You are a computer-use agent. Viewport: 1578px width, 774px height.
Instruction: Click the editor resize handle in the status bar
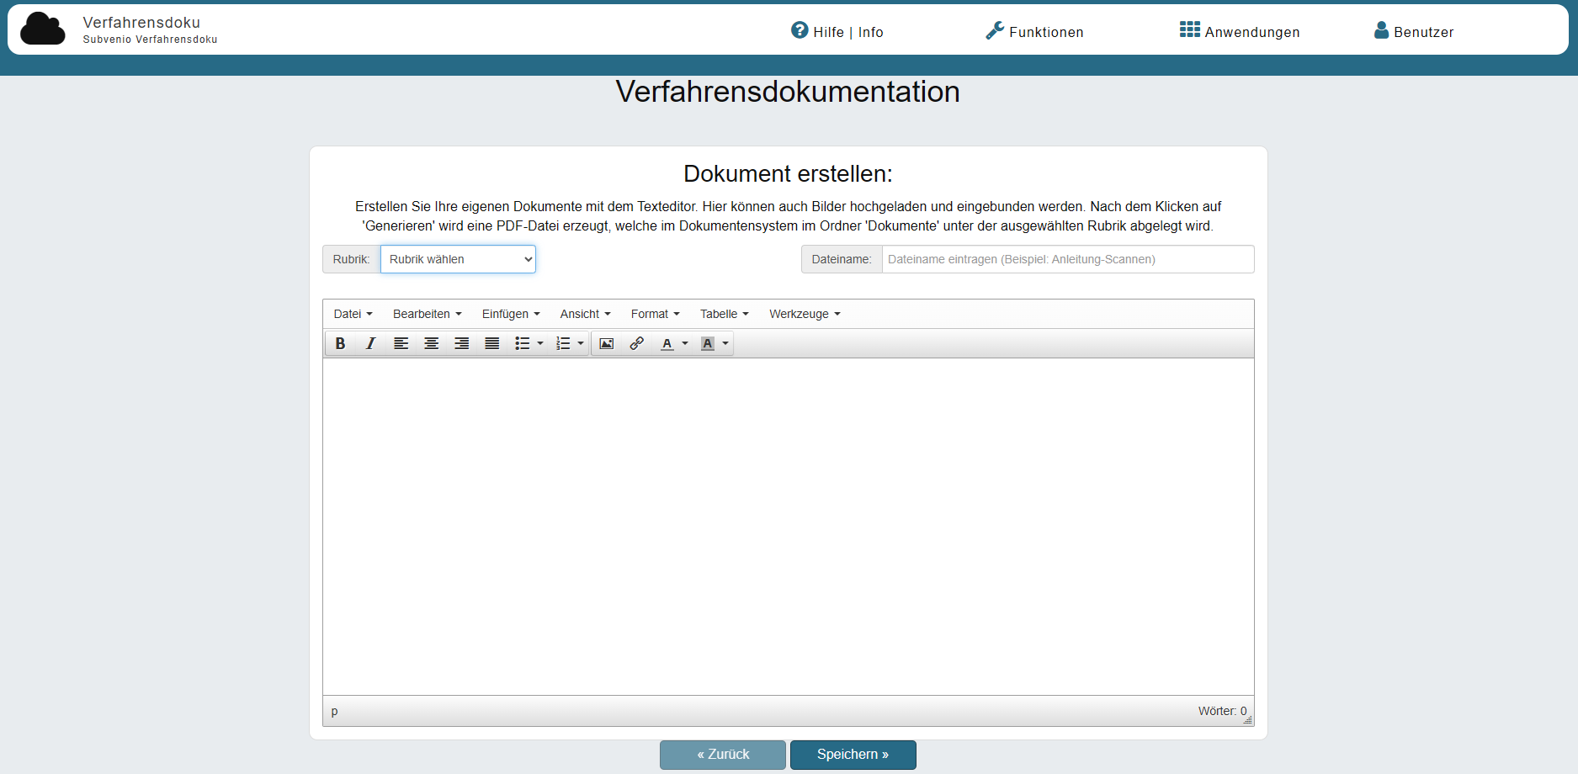(x=1247, y=719)
